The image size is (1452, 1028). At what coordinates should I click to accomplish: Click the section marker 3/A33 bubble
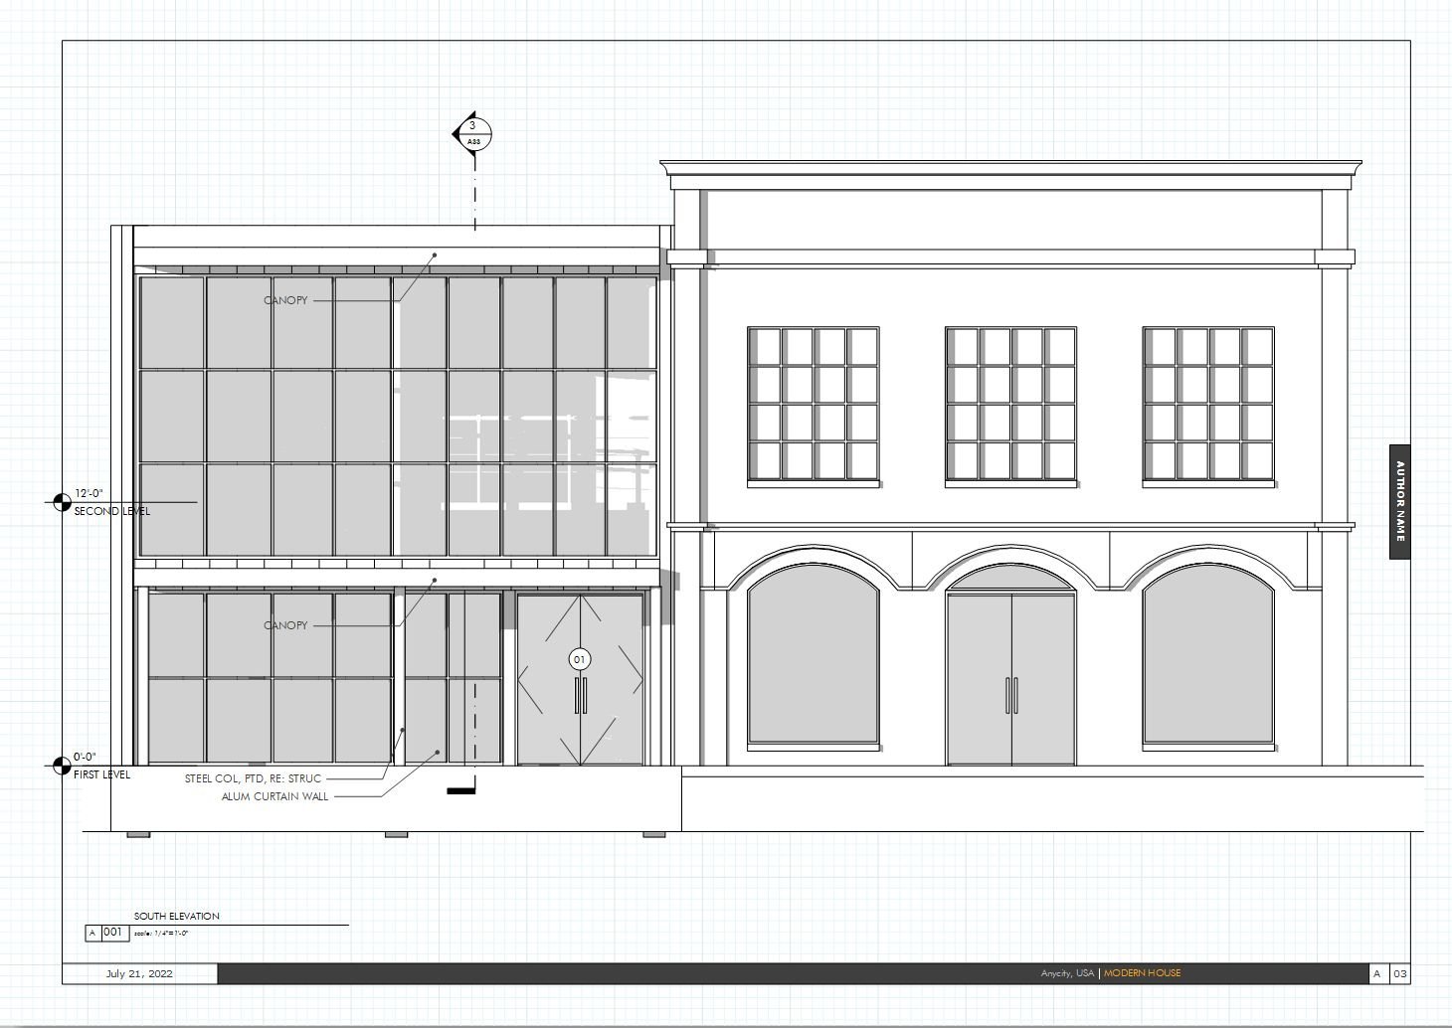(473, 132)
